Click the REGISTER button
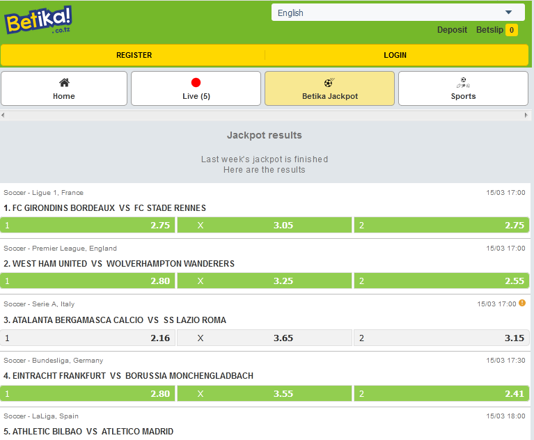534x440 pixels. point(134,55)
